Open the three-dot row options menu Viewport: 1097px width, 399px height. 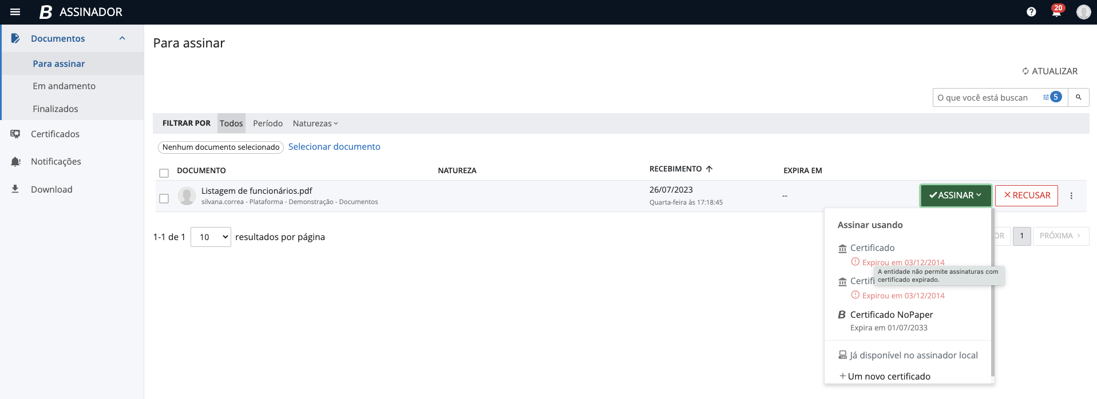(1071, 195)
